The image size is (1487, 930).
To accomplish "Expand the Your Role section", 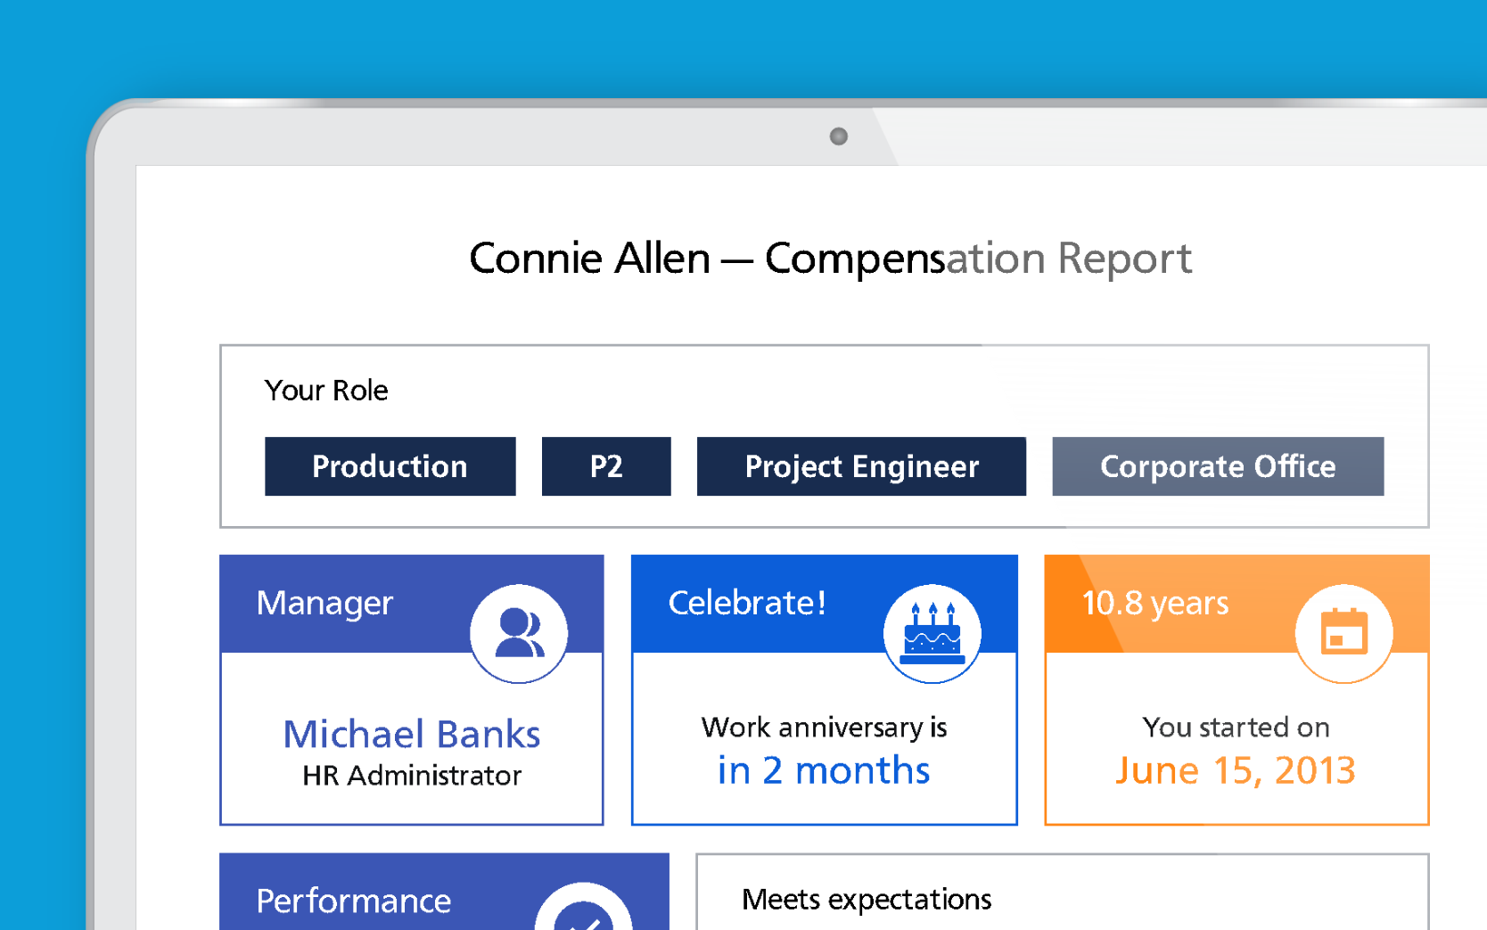I will pyautogui.click(x=325, y=391).
